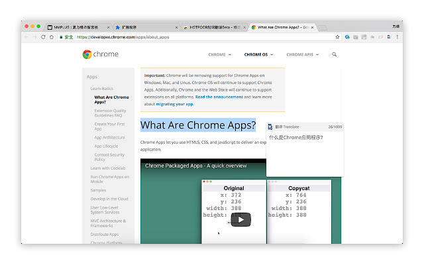Go to the browser home icon

(x=52, y=37)
